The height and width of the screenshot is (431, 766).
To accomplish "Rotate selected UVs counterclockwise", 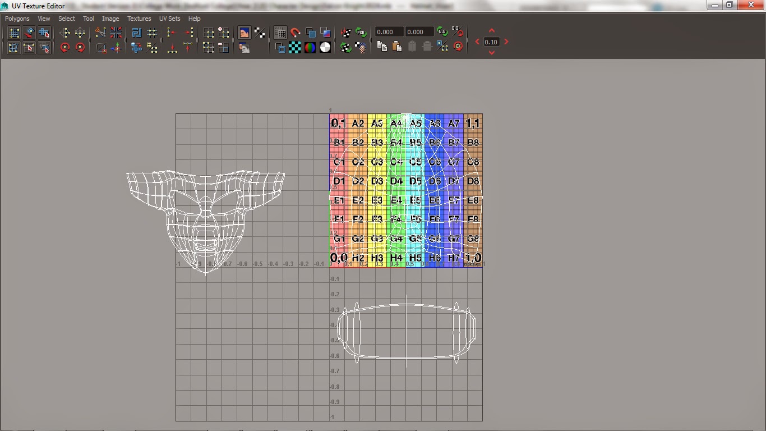I will click(x=65, y=48).
